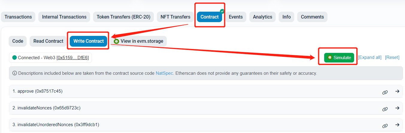Click the green Web3 connected status dot
Viewport: 405px width, 133px height.
coord(14,58)
